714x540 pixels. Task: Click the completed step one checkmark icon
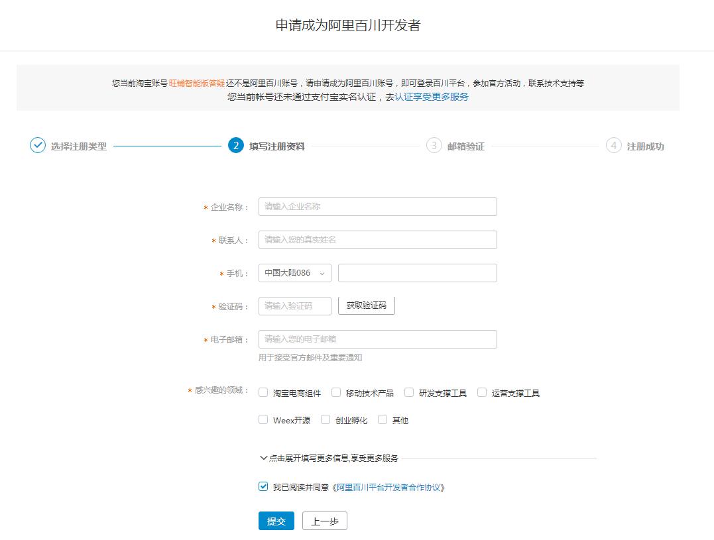37,145
